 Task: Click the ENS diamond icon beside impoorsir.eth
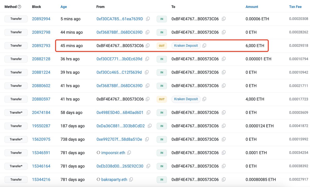(x=98, y=153)
